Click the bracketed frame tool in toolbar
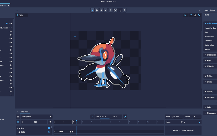This screenshot has width=217, height=136. pos(115,10)
